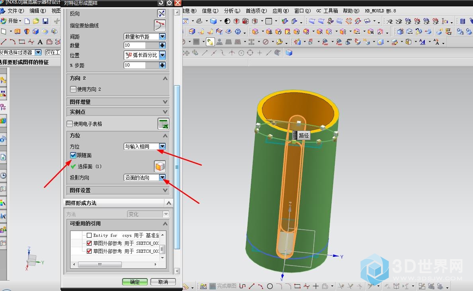
Task: Click the arrow button next to 数量 field
Action: (162, 45)
